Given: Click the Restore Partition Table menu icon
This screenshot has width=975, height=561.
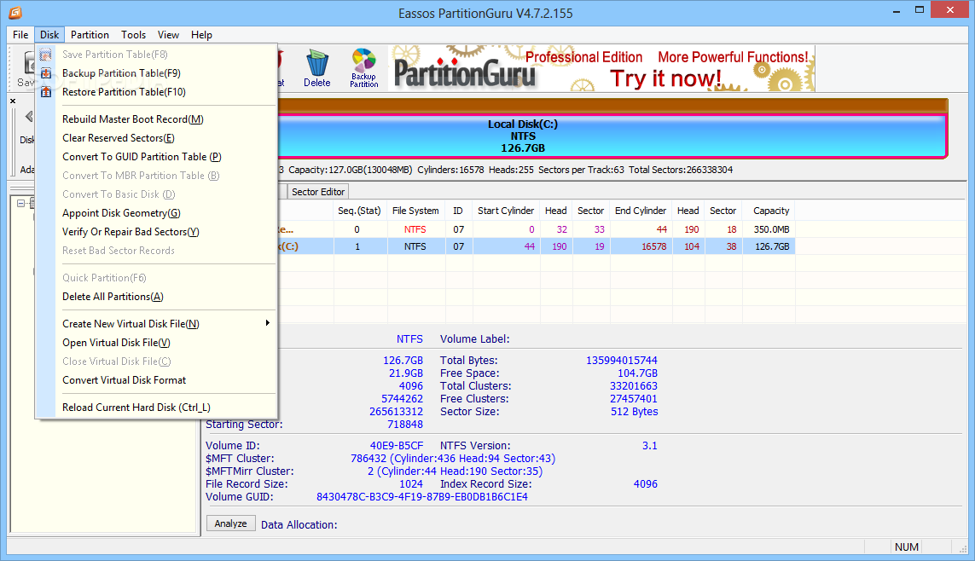Looking at the screenshot, I should pyautogui.click(x=46, y=92).
